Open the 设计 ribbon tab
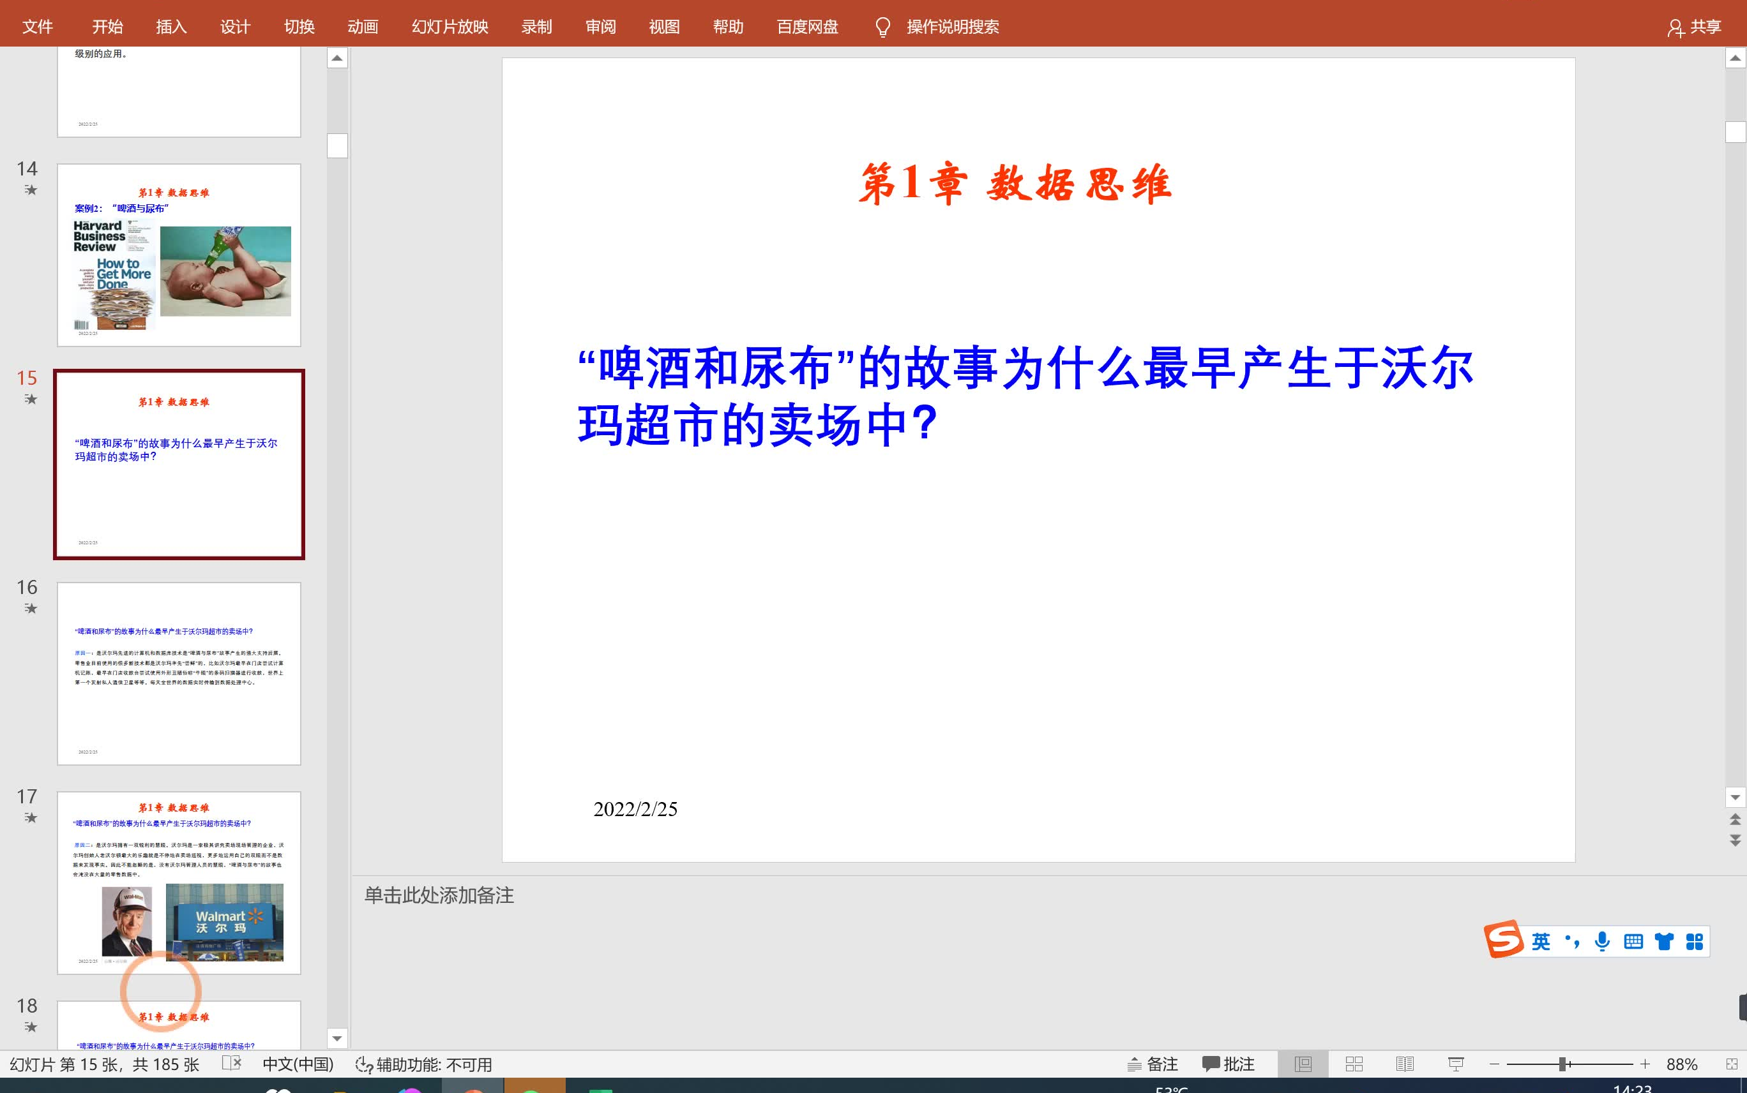Screen dimensions: 1747x1093 [235, 26]
